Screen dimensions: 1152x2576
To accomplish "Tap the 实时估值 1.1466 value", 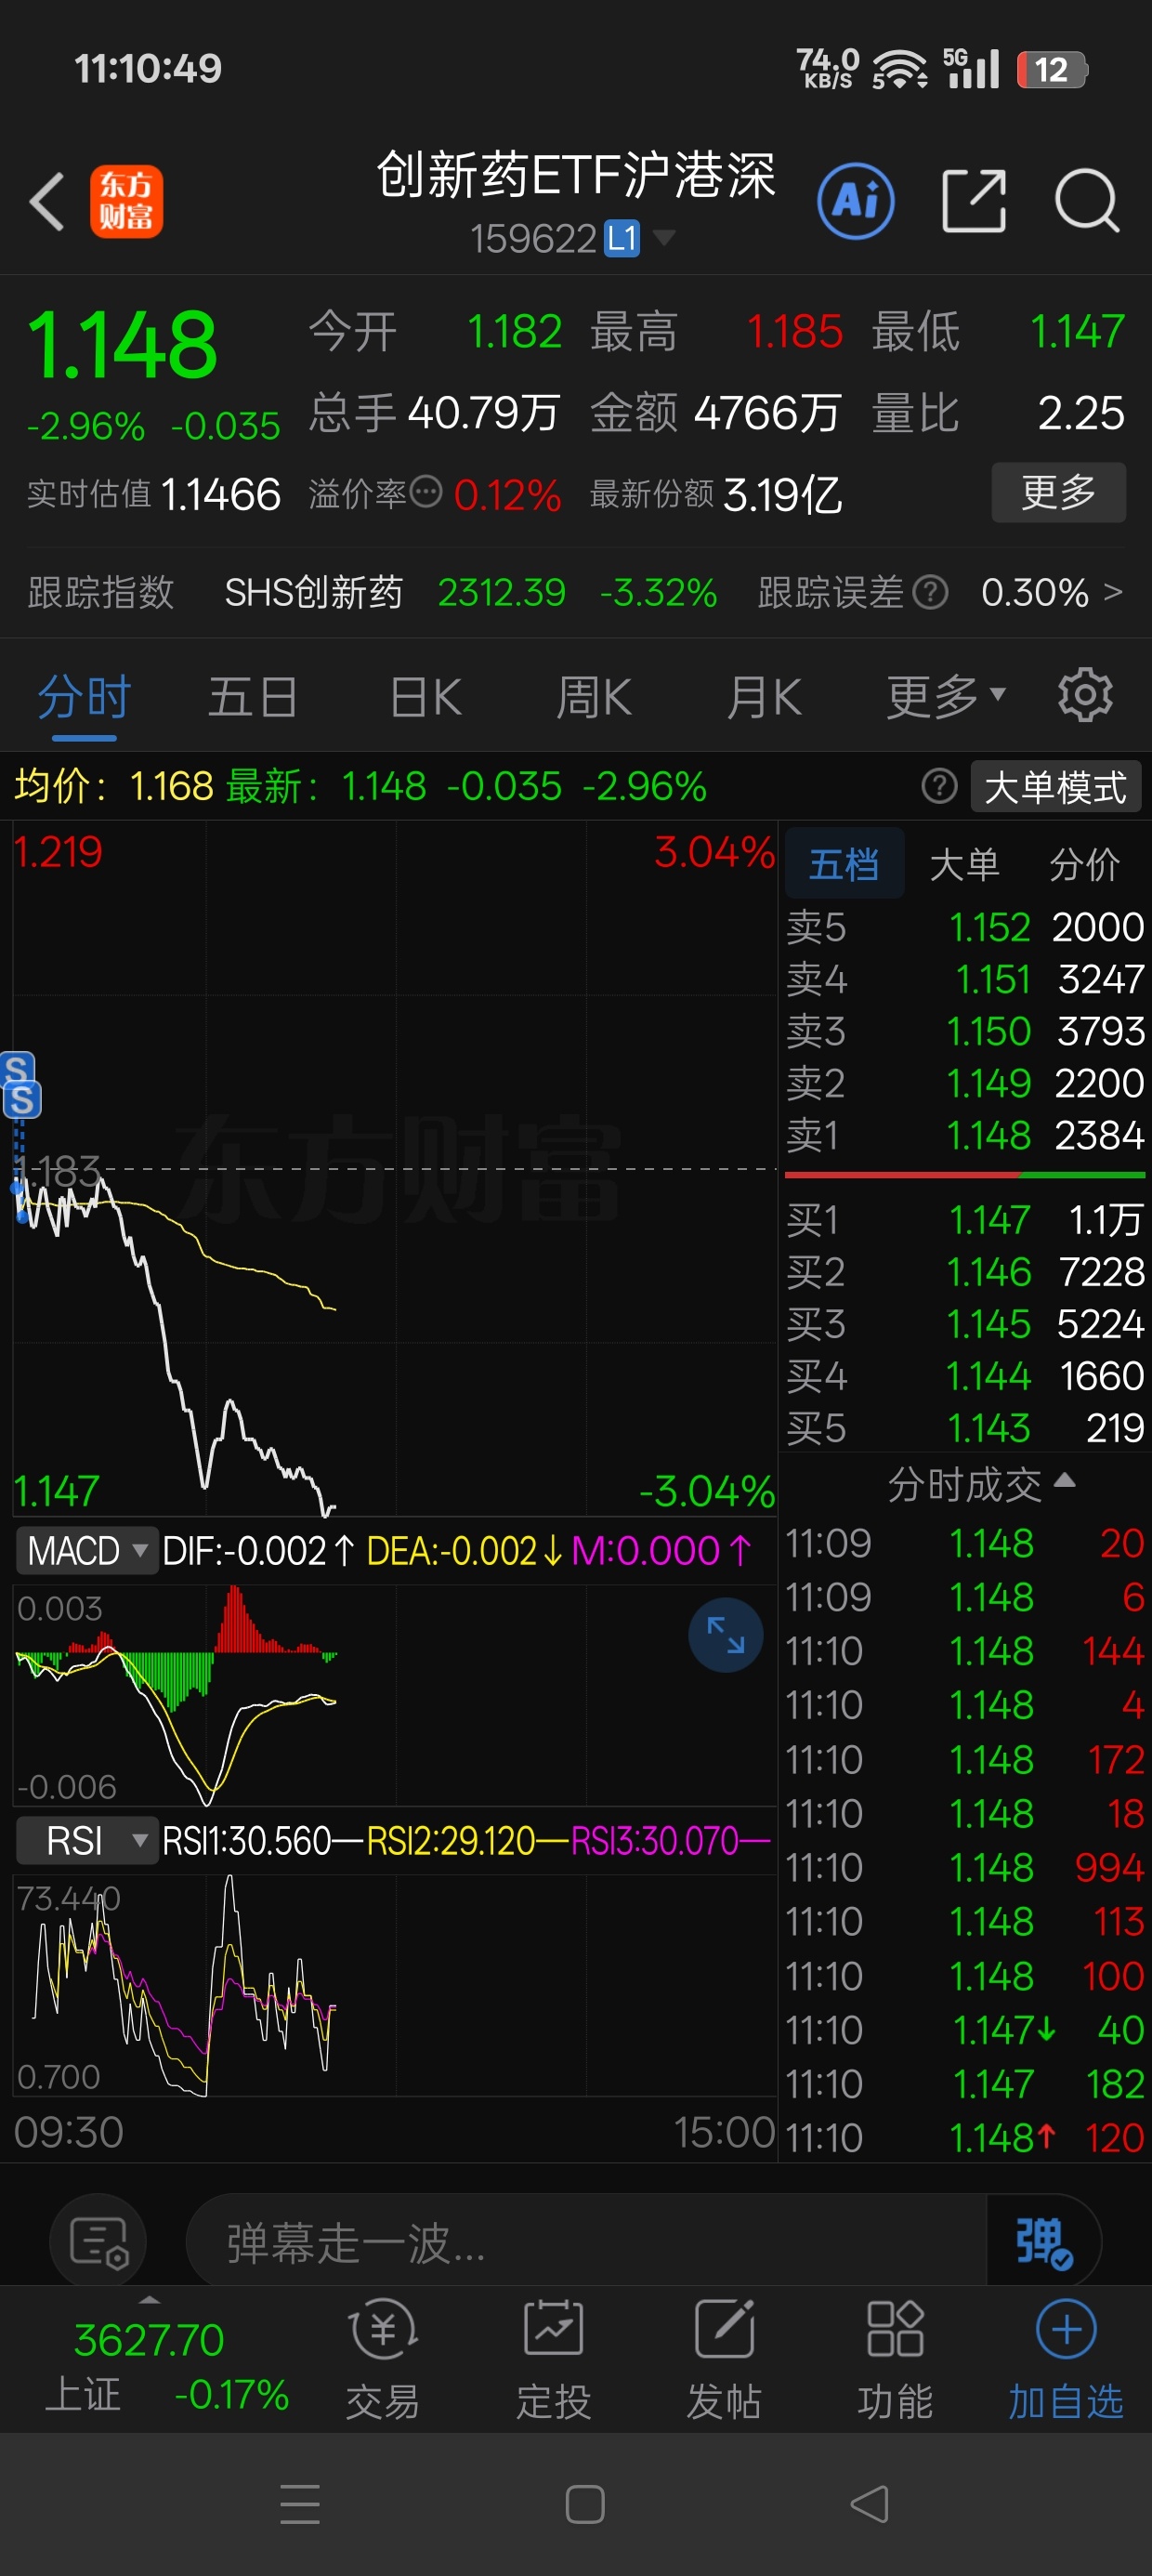I will (x=220, y=494).
